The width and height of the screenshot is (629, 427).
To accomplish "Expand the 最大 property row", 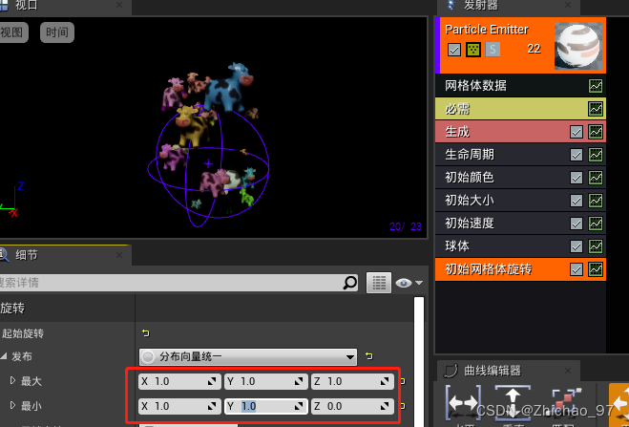I will coord(12,380).
